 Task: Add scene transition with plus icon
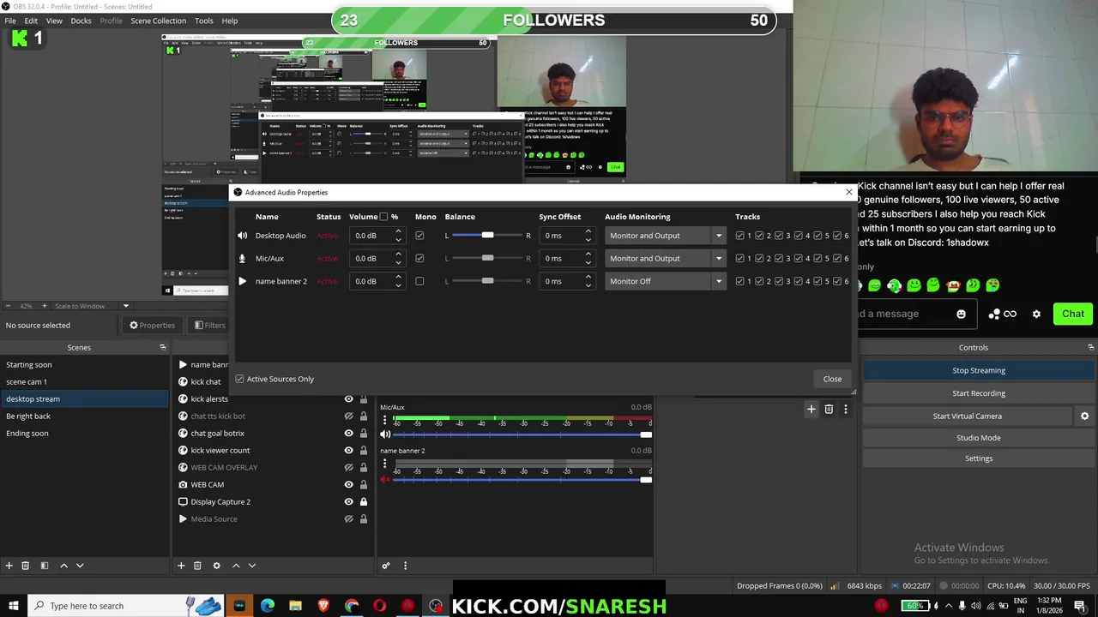pyautogui.click(x=811, y=410)
